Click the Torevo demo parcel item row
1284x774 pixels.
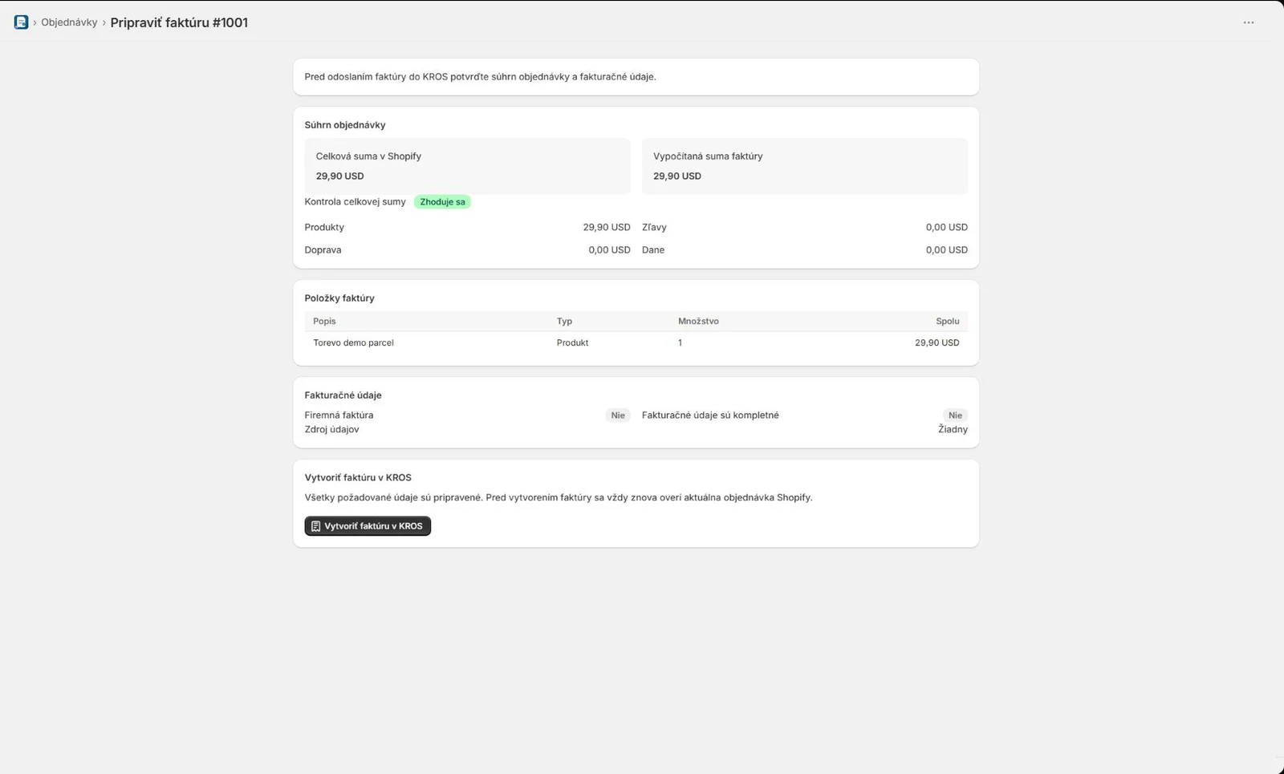[636, 342]
